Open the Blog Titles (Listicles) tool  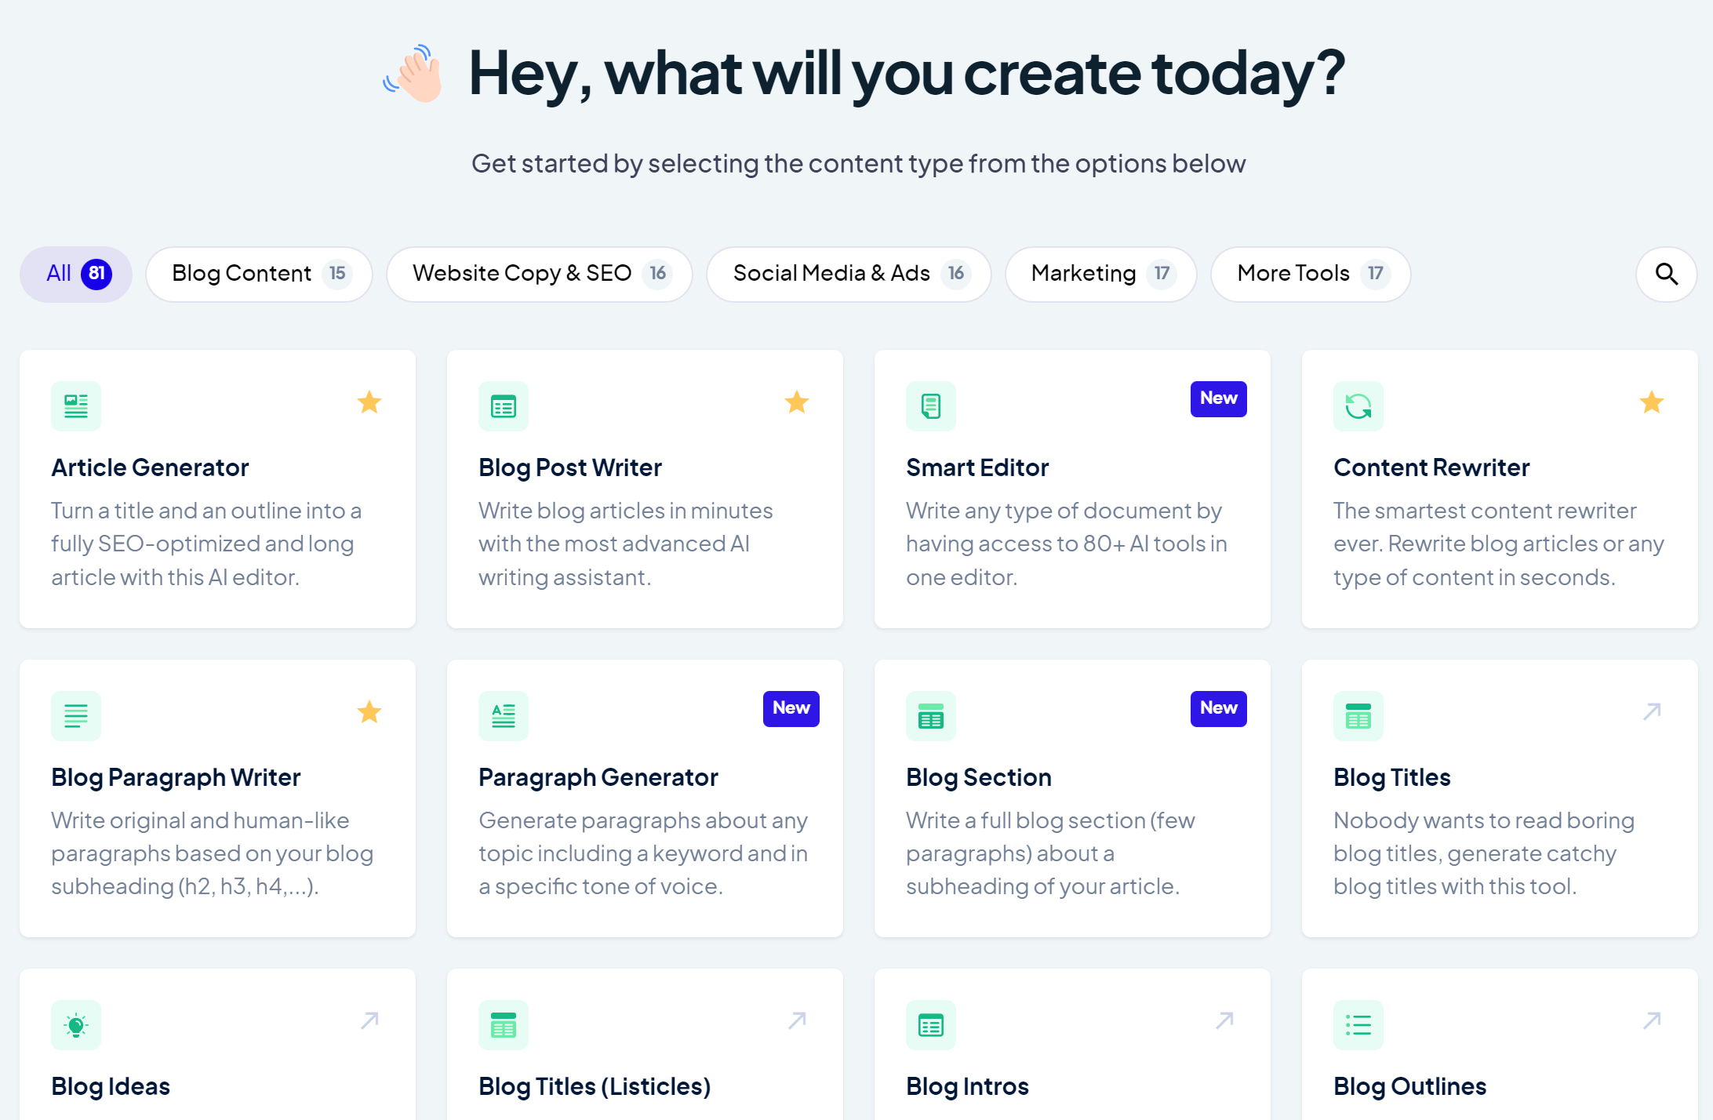(595, 1086)
